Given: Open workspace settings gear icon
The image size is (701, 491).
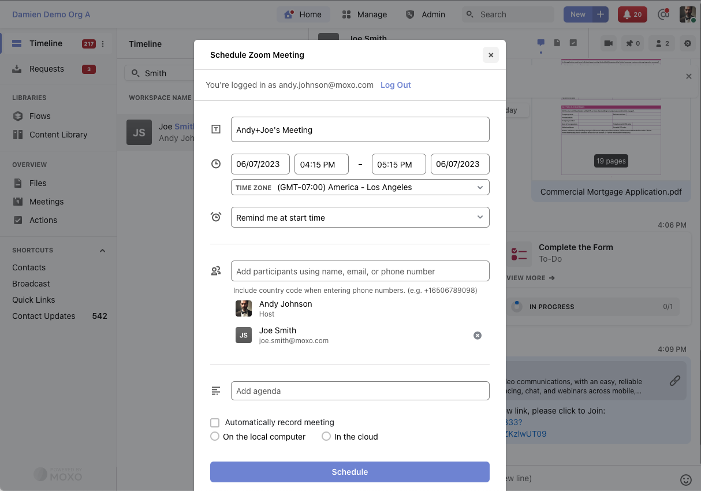Looking at the screenshot, I should pos(687,43).
